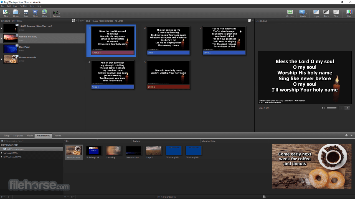355x199 pixels.
Task: Click the Remote signal icon
Action: [x=56, y=13]
